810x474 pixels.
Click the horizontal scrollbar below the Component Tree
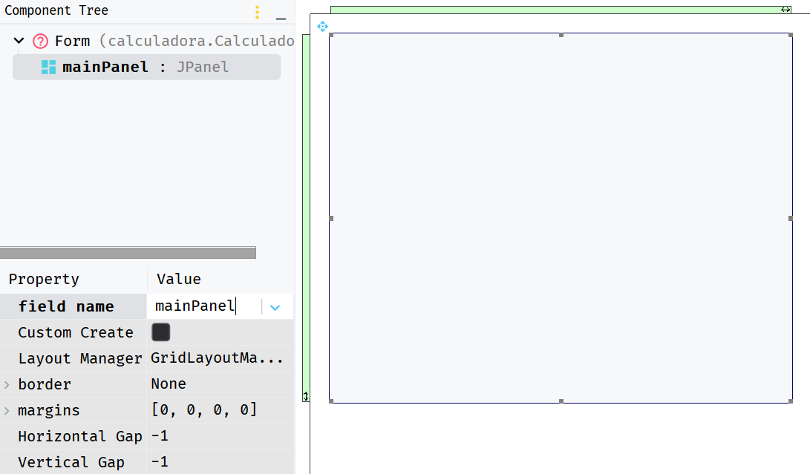coord(128,252)
